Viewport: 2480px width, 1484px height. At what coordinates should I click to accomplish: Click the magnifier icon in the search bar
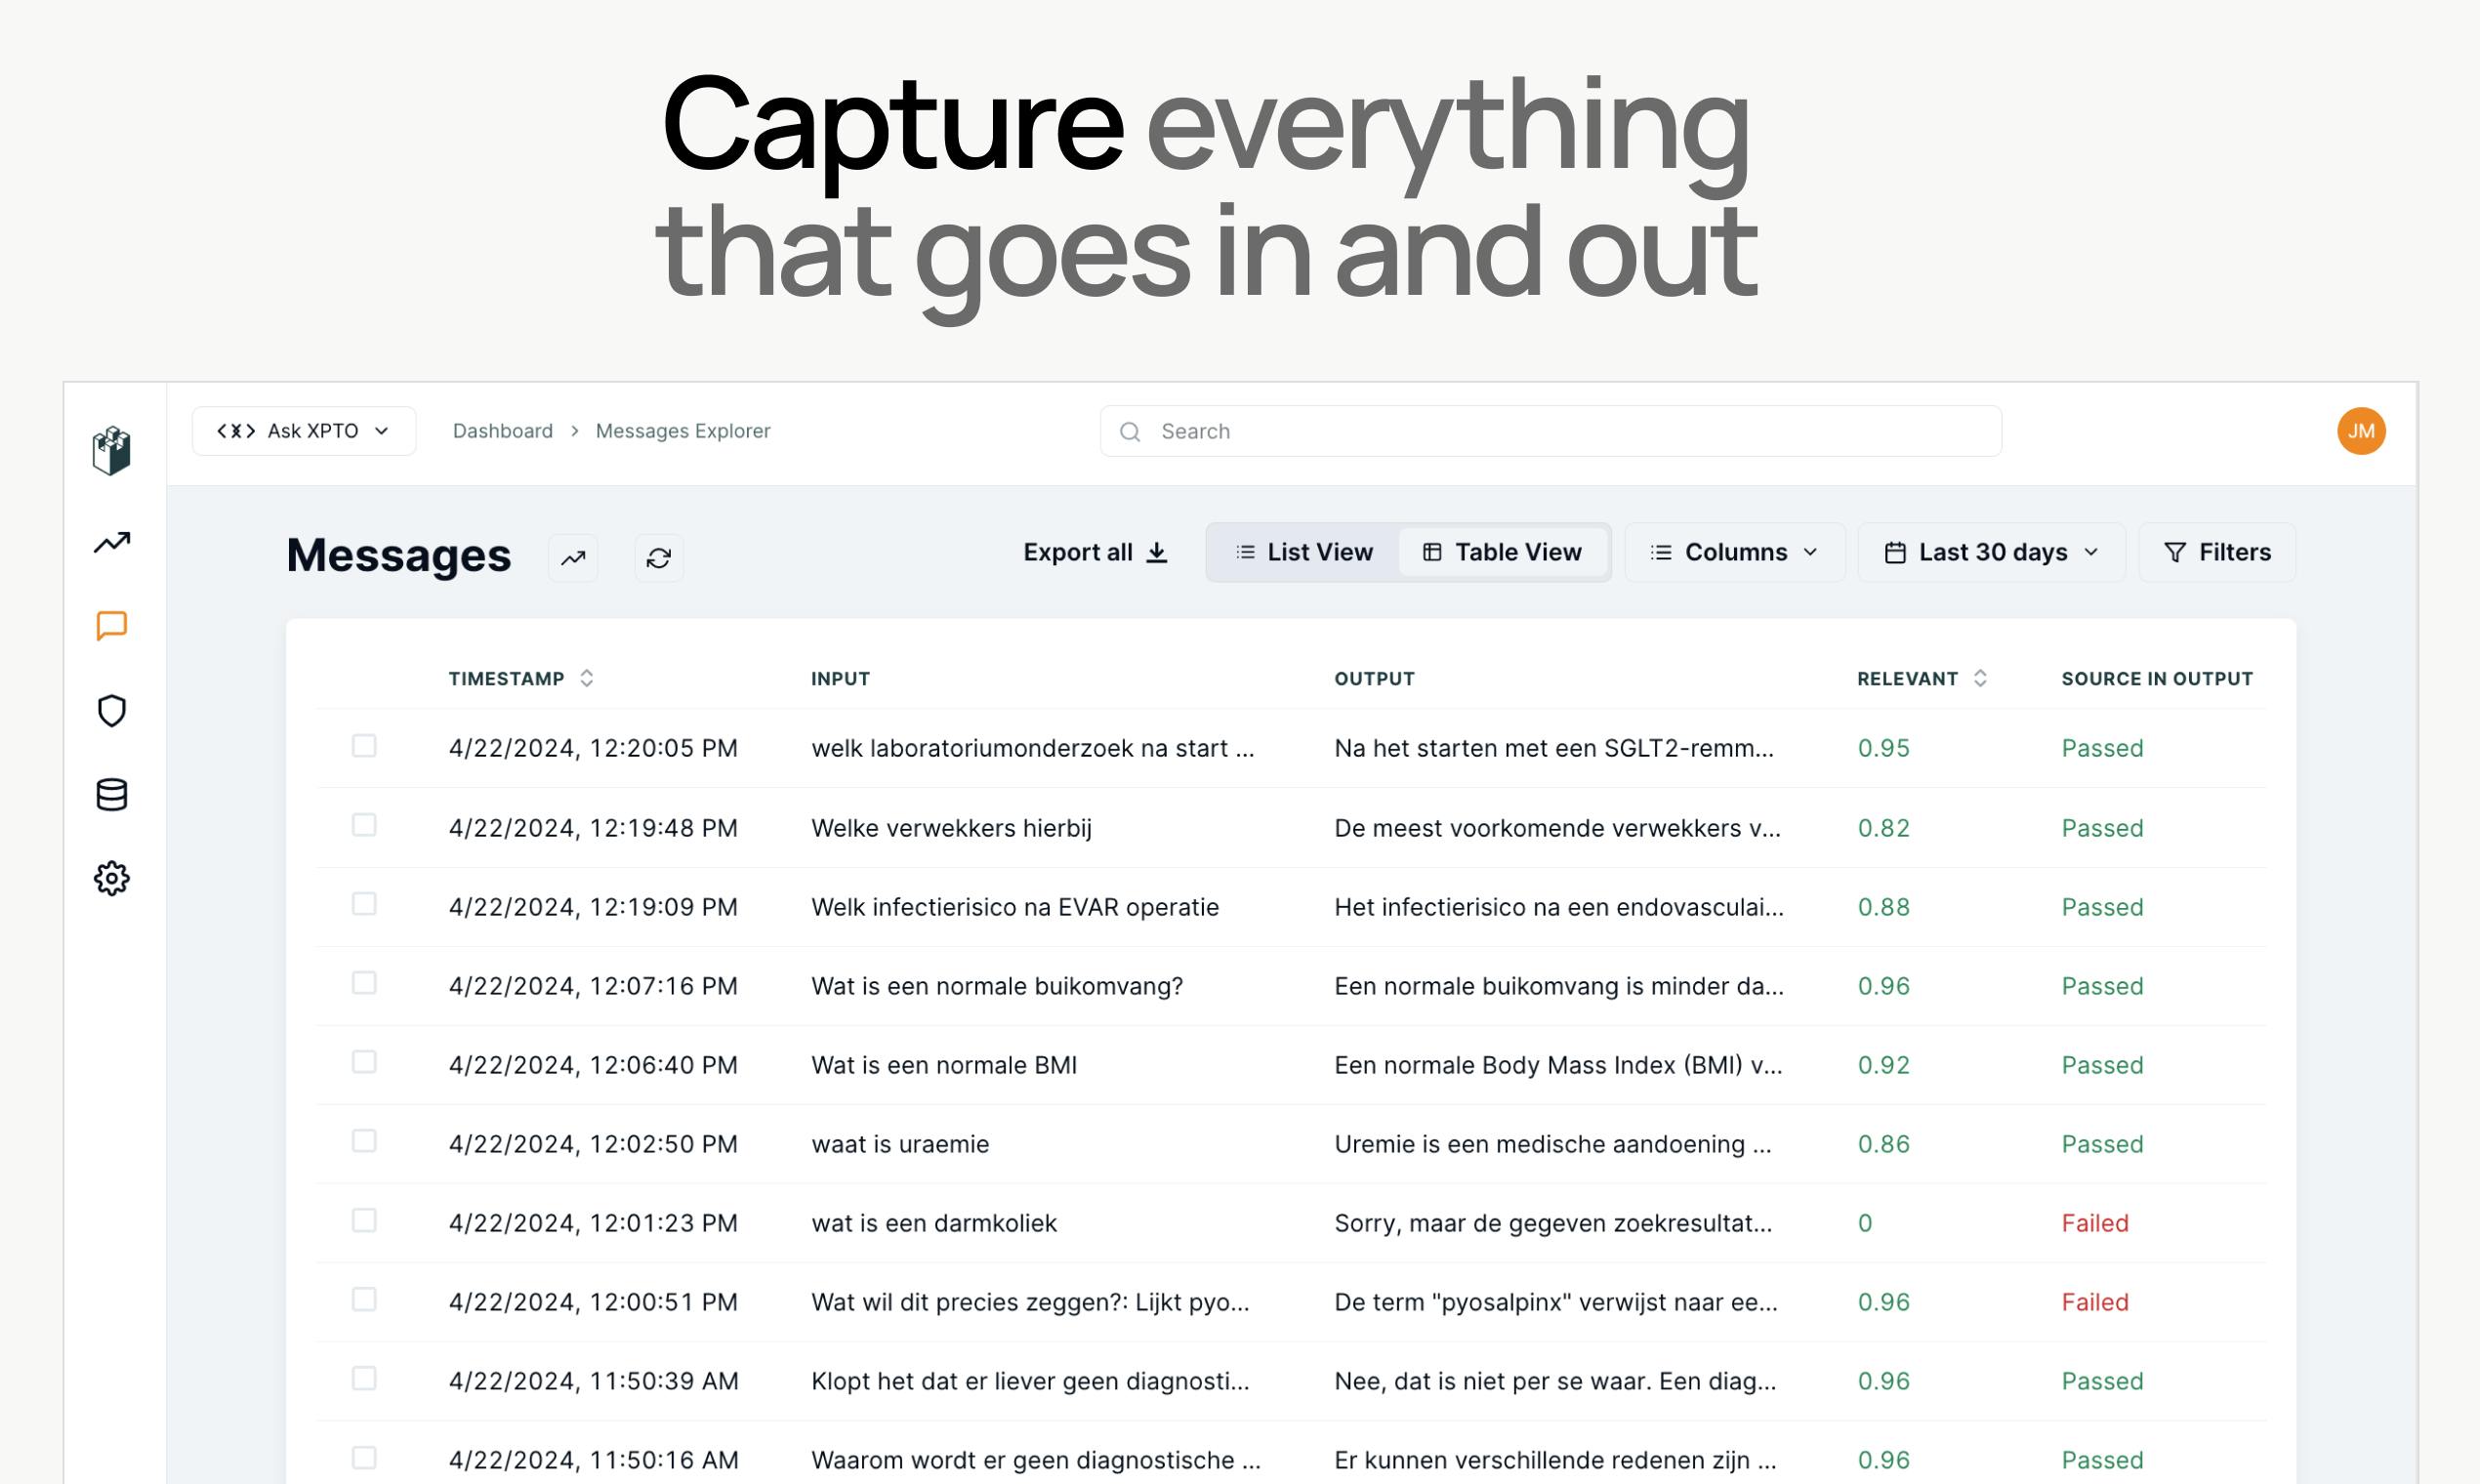point(1130,432)
